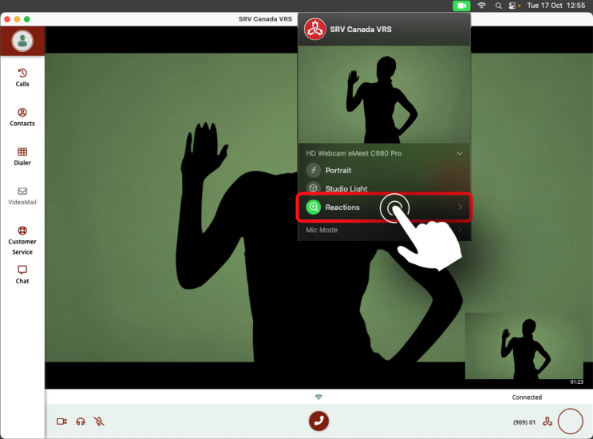Click the green camera menu bar icon

click(x=461, y=6)
